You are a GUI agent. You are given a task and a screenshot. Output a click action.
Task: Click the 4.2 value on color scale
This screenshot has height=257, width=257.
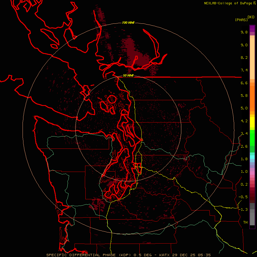[x=244, y=121]
